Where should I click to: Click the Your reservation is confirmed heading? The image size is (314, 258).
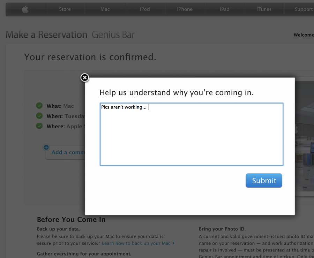[90, 57]
